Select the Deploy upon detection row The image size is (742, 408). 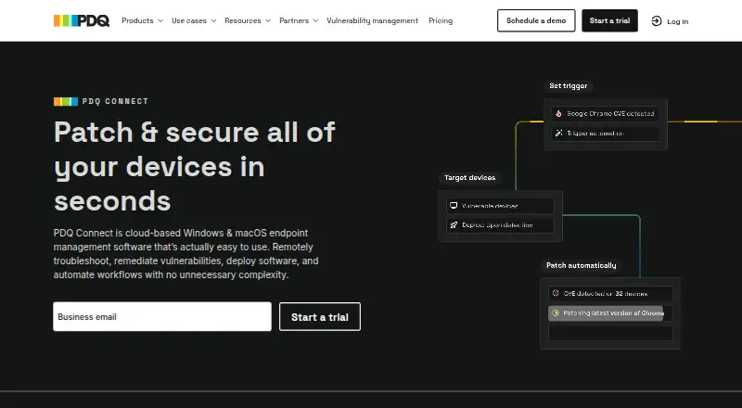(500, 225)
